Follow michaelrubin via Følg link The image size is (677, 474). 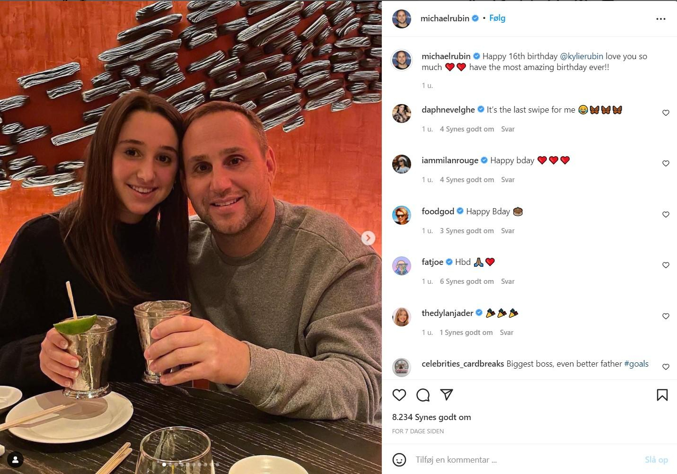(497, 18)
